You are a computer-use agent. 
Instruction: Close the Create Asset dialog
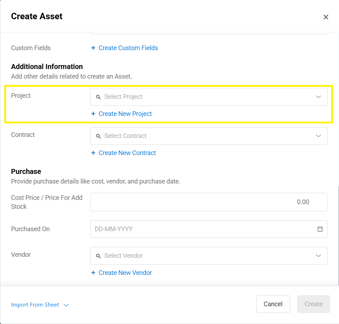click(x=325, y=17)
